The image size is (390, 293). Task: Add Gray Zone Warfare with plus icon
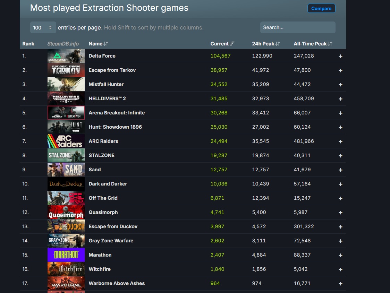(340, 241)
